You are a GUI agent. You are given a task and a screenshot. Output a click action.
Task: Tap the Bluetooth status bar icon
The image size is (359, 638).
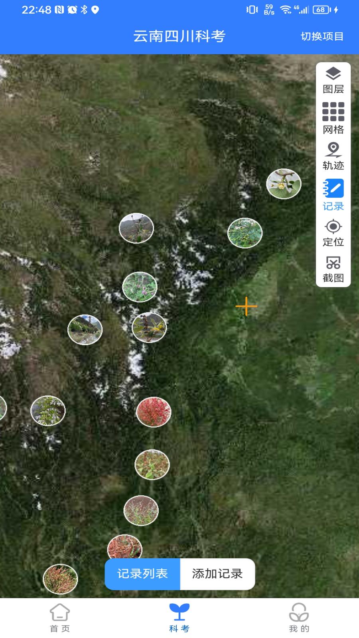point(84,10)
